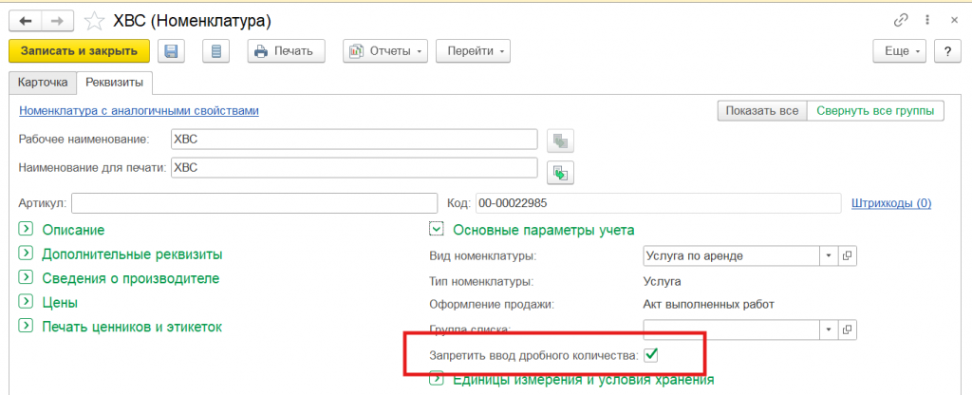Click Свернуть все группы button
Viewport: 972px width, 395px height.
coord(875,111)
